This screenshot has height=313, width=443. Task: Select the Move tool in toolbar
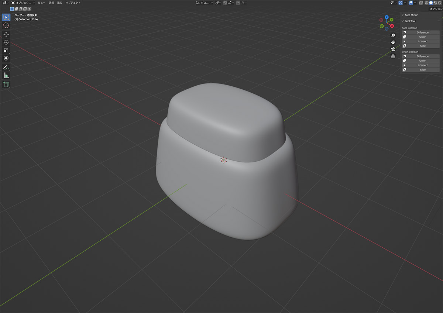coord(6,34)
